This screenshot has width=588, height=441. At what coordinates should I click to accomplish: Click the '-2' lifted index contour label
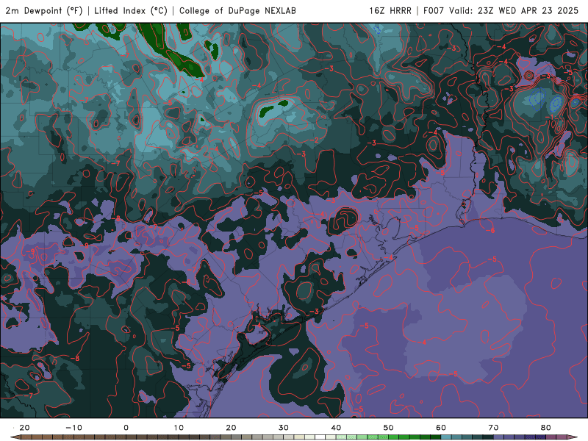click(314, 140)
